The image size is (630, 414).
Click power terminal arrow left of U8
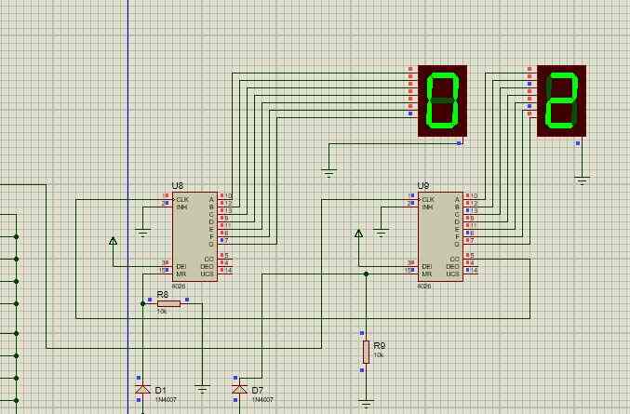coord(114,240)
